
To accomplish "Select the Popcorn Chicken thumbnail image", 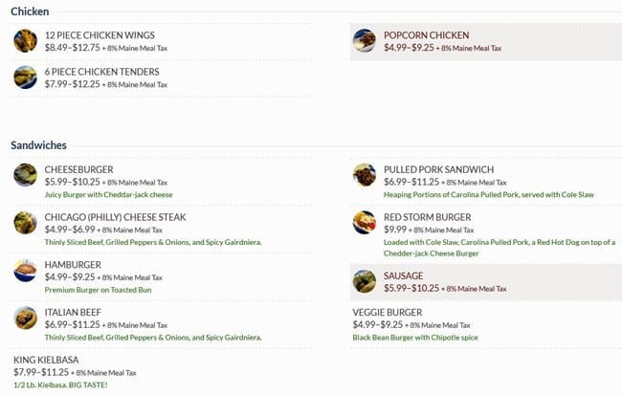I will pyautogui.click(x=365, y=40).
